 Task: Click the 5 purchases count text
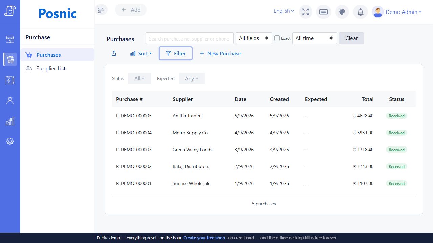[264, 204]
